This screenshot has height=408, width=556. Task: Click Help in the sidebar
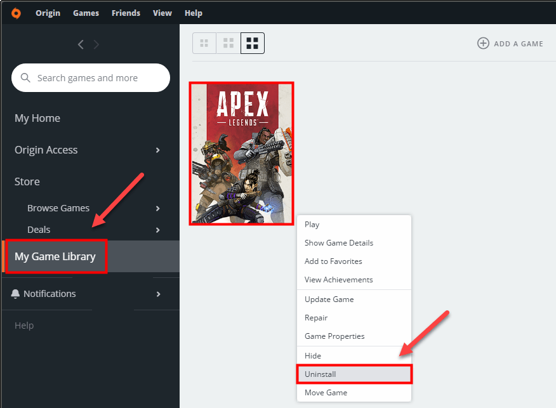coord(24,326)
